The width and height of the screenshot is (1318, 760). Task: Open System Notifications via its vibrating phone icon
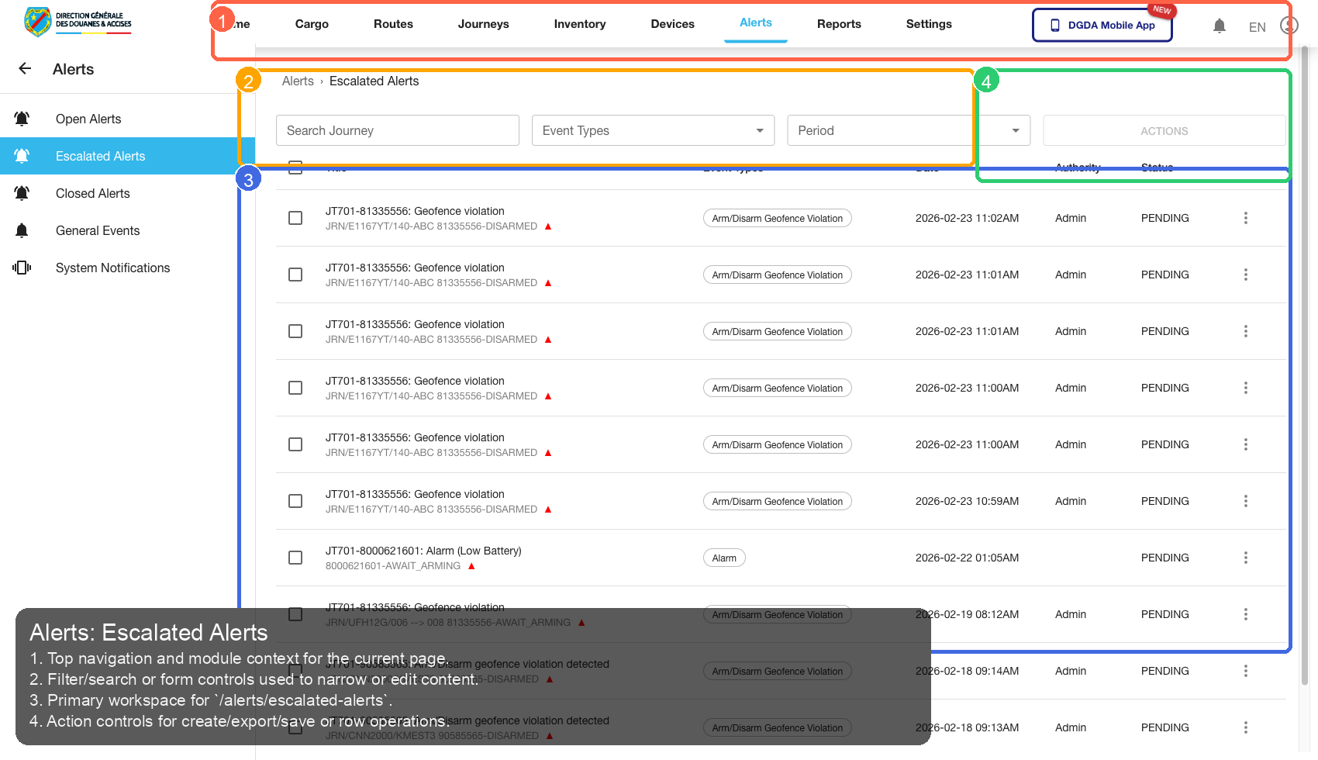pos(22,267)
